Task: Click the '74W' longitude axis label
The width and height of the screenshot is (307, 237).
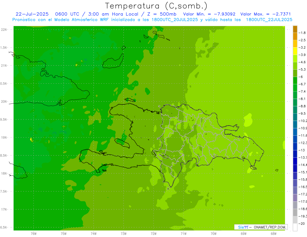Action: 94,234
